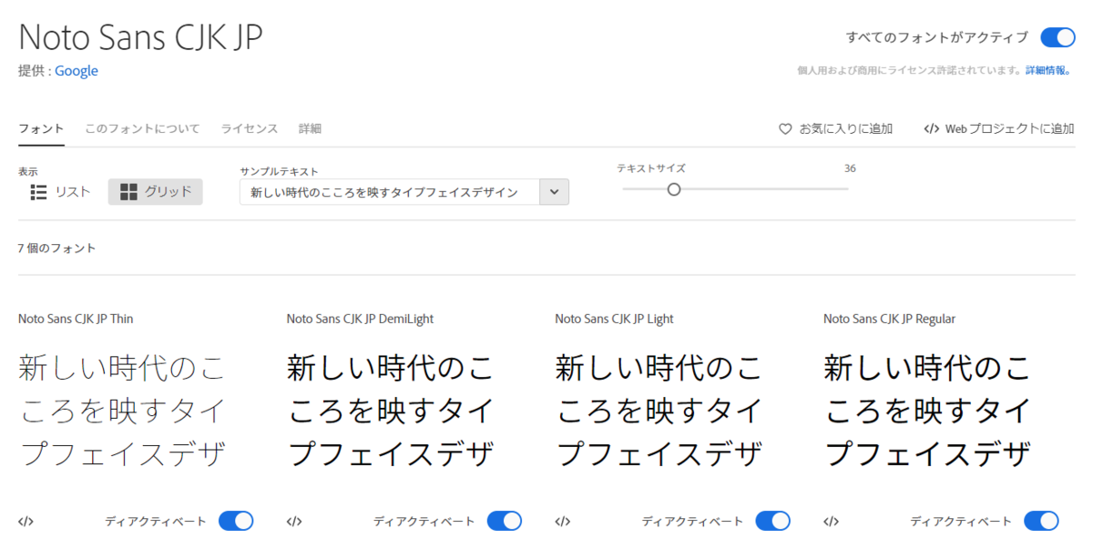Open the 詳細情報 license link
This screenshot has width=1093, height=559.
(x=1048, y=70)
